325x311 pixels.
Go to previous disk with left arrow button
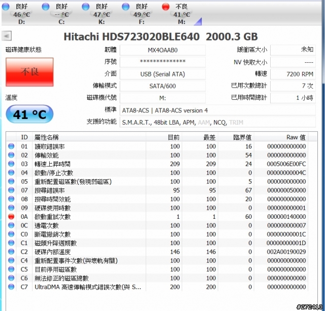7,36
